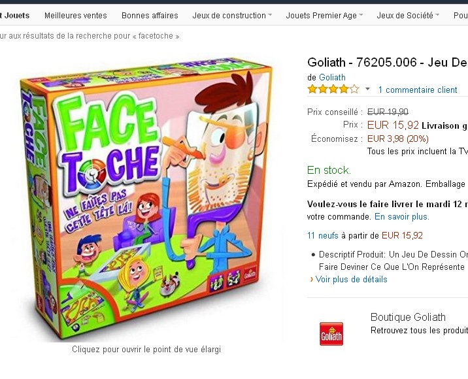This screenshot has height=379, width=468.
Task: Click the Goliath brand link
Action: (332, 77)
